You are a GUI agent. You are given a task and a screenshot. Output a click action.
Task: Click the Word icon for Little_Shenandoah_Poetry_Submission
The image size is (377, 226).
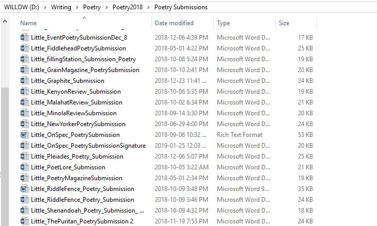24,211
